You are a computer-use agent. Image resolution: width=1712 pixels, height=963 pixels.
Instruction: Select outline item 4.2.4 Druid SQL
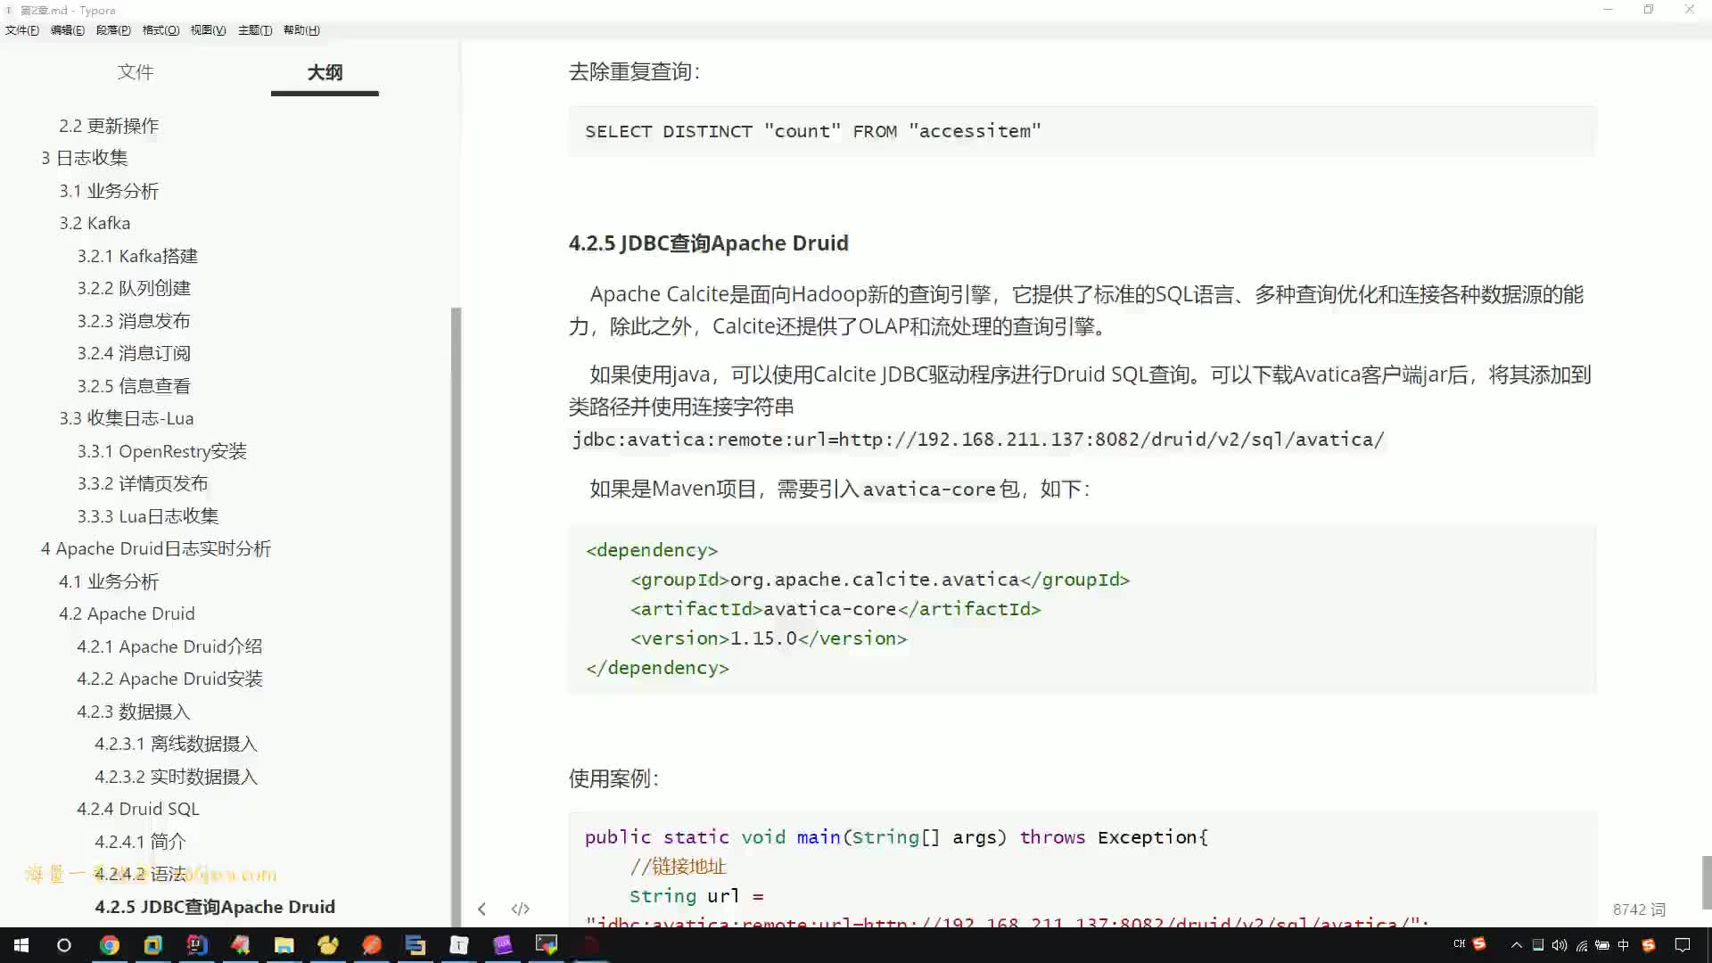tap(138, 809)
